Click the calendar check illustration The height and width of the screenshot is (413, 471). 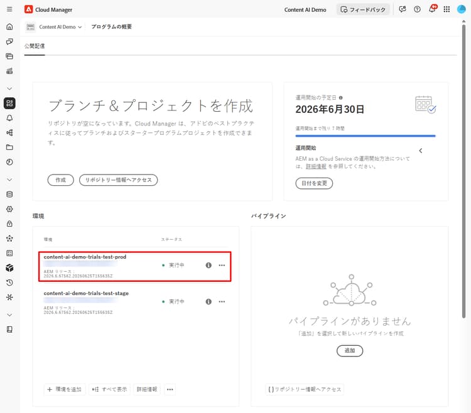point(426,104)
